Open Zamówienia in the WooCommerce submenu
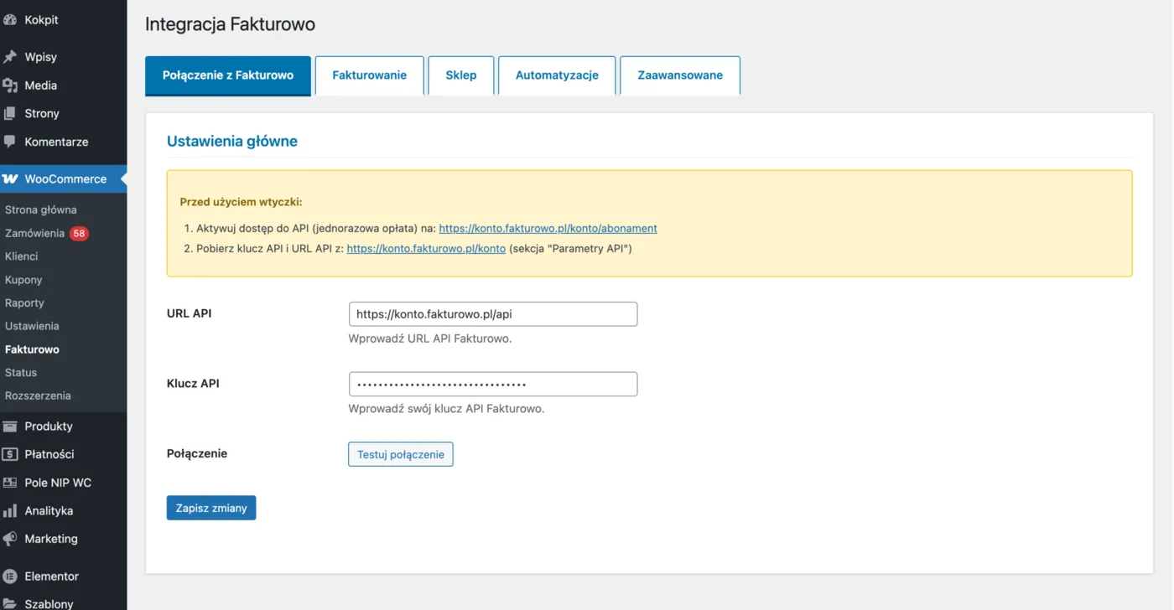Image resolution: width=1174 pixels, height=610 pixels. 34,233
